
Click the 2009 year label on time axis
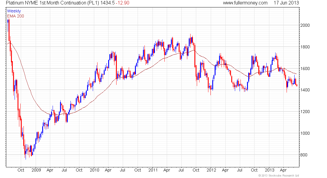pyautogui.click(x=36, y=170)
